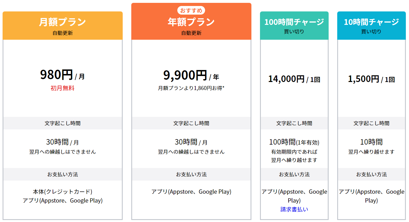
Task: Select the 100時間チャージ header
Action: (294, 26)
